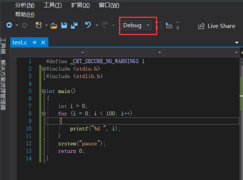The height and width of the screenshot is (180, 243).
Task: Click the Undo arrow icon
Action: coord(88,25)
